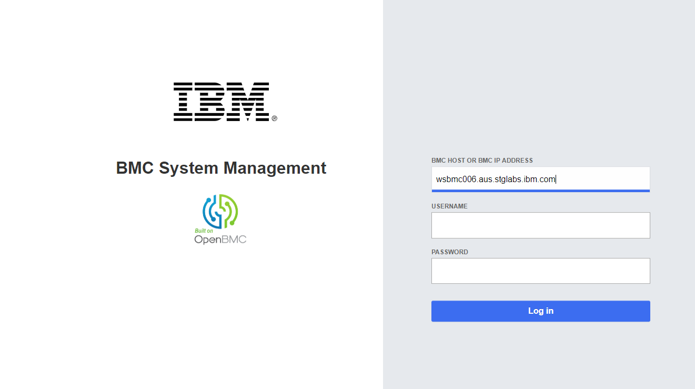Viewport: 695px width, 389px height.
Task: Click the USERNAME label
Action: (449, 206)
